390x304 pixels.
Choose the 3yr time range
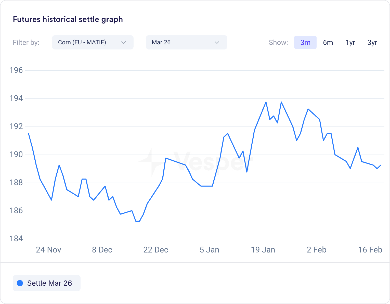point(372,42)
